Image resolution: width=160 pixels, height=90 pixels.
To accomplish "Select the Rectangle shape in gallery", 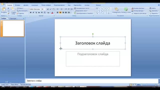I will tap(104, 8).
